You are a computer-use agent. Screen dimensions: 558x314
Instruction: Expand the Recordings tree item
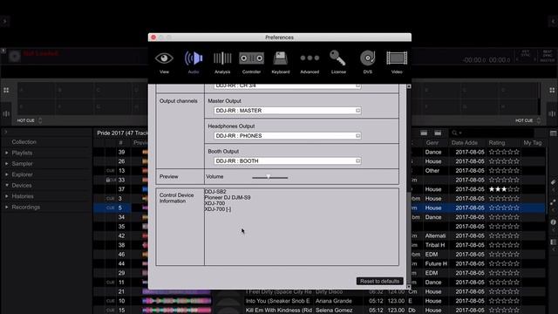6,208
